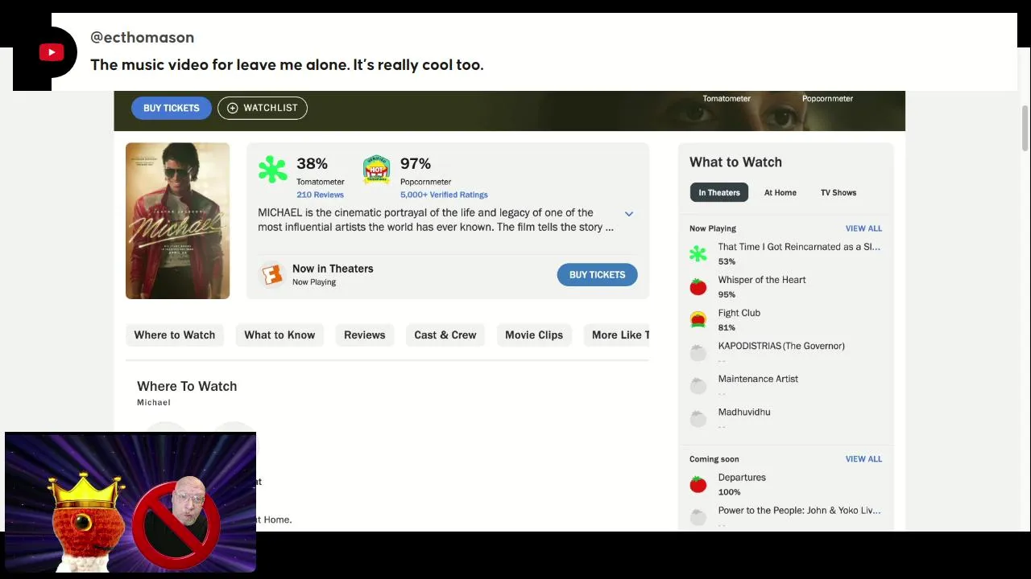Click the page's vertical scrollbar thumb

[x=1025, y=127]
